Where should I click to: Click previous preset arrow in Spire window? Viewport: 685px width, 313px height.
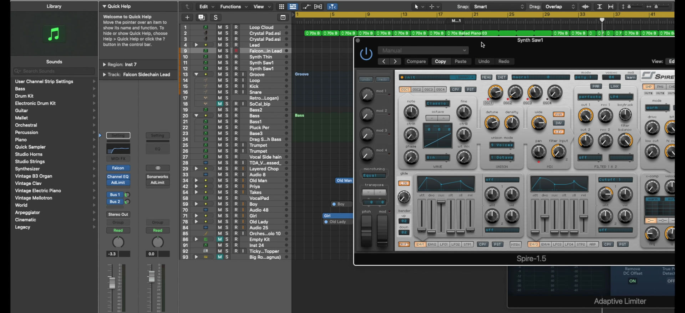(384, 61)
